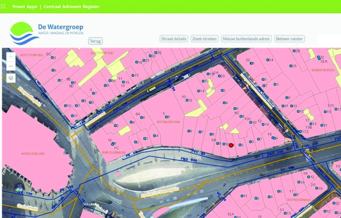This screenshot has width=341, height=218.
Task: Add a Nieuw buitenlands adres
Action: [246, 39]
